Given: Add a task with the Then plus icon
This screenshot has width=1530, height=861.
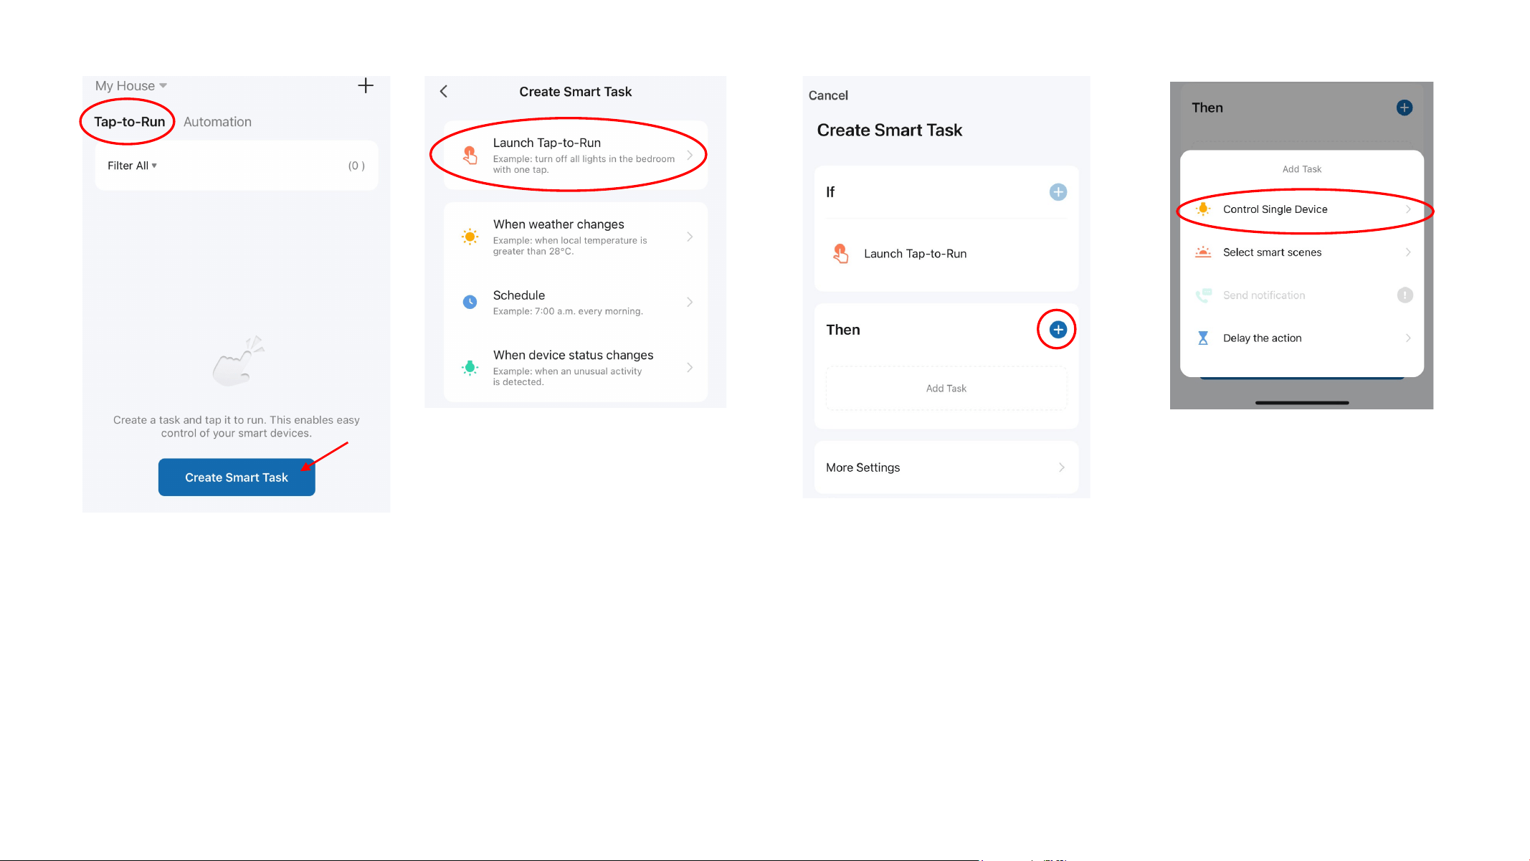Looking at the screenshot, I should (1058, 330).
